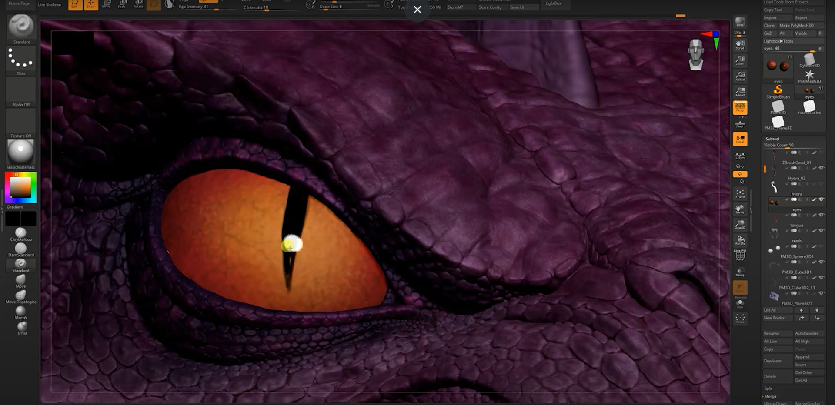Screen dimensions: 835x405
Task: Open the Home Page tab
Action: point(19,3)
